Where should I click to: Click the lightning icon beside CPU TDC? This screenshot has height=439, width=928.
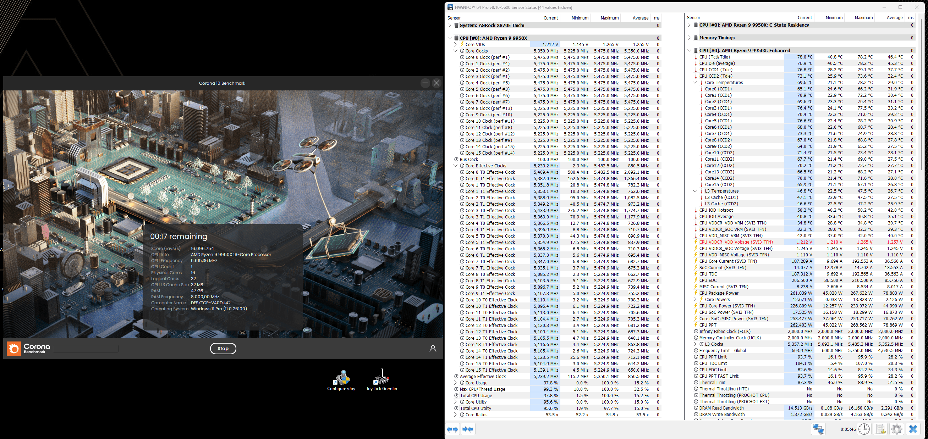[x=696, y=274]
